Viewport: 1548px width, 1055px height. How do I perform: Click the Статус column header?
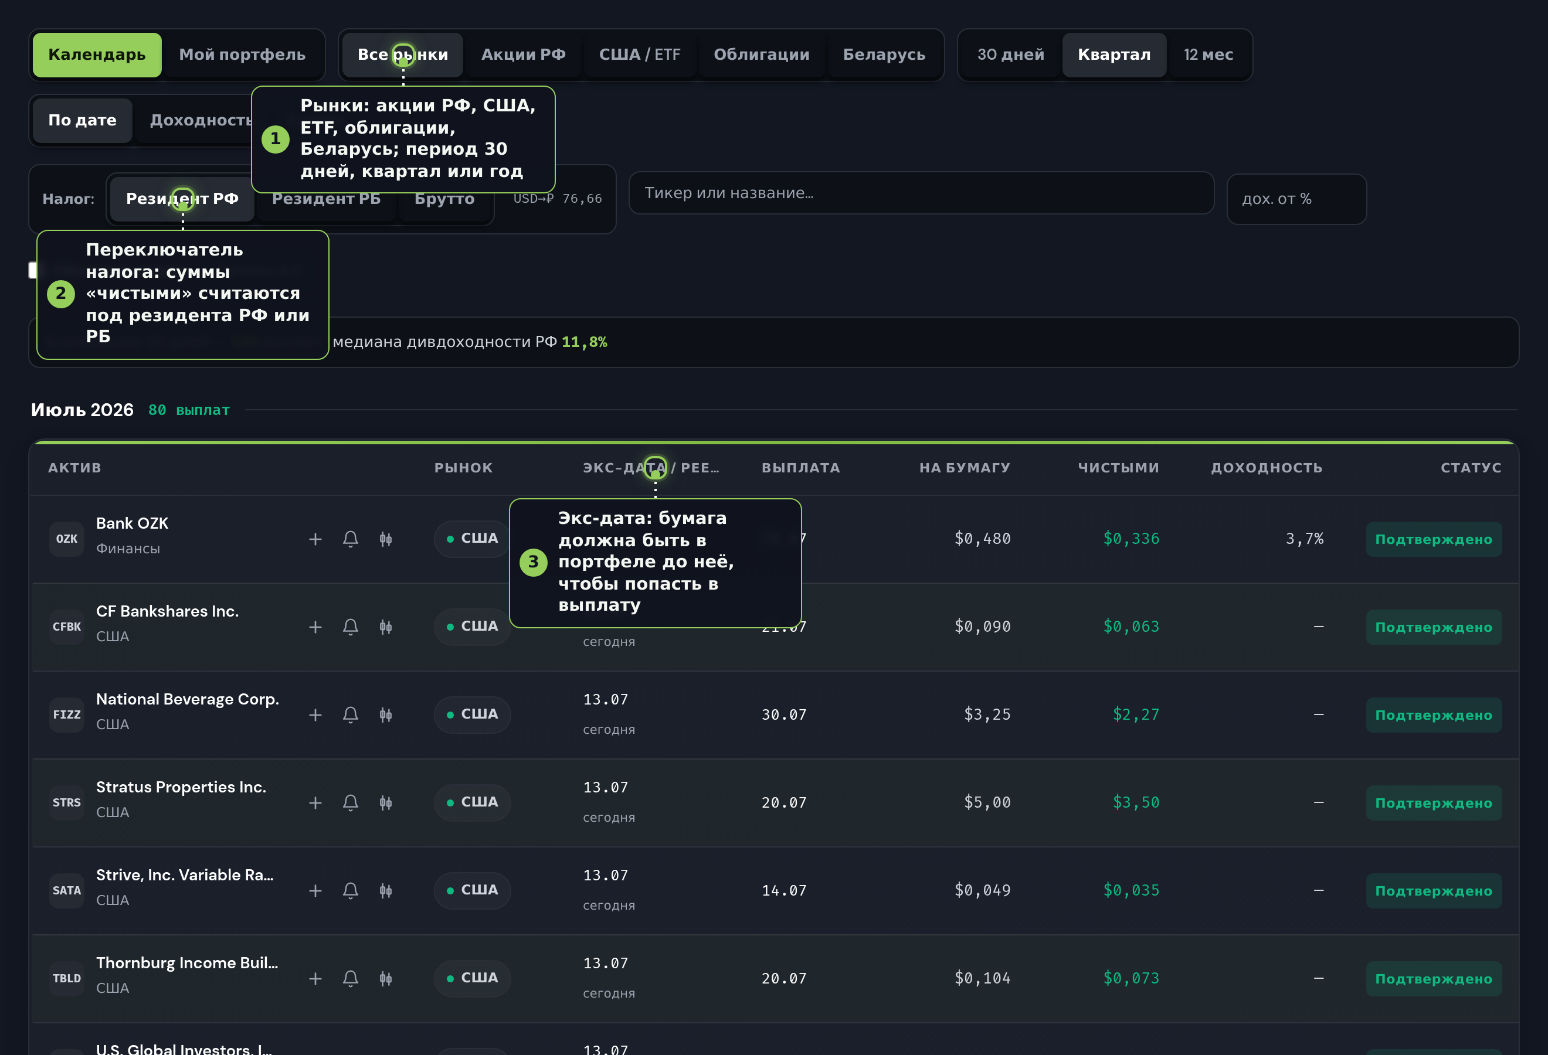tap(1471, 468)
